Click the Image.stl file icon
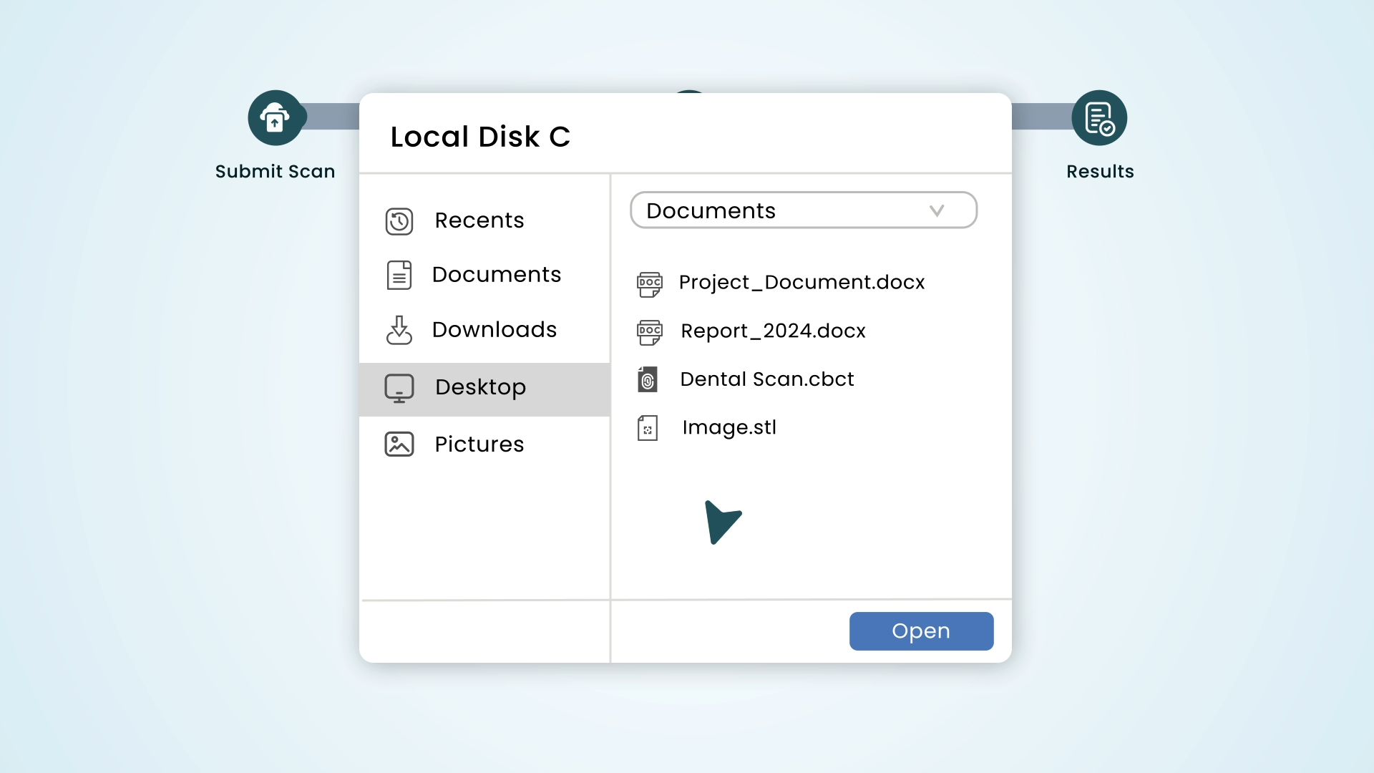Image resolution: width=1374 pixels, height=773 pixels. [648, 428]
